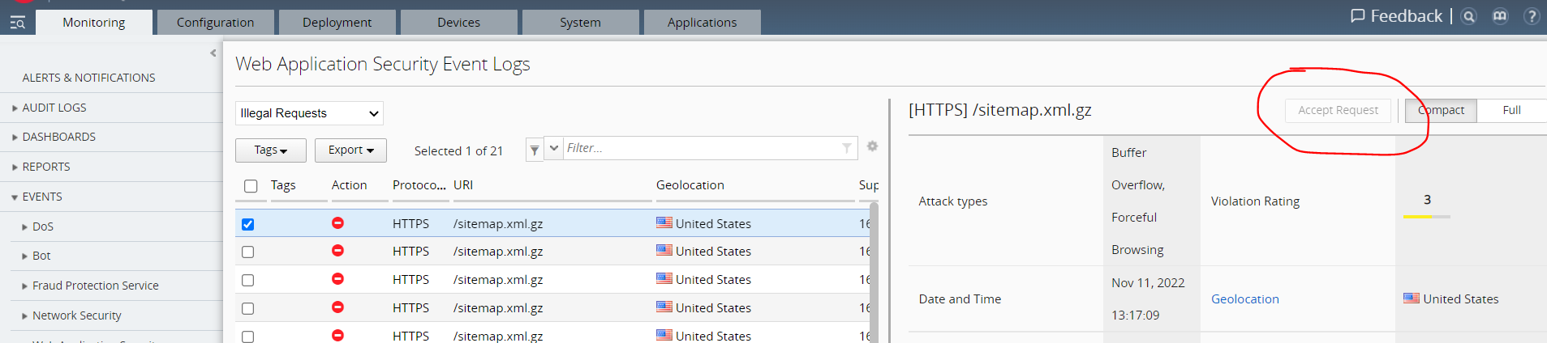The width and height of the screenshot is (1547, 343).
Task: Open the help question mark icon
Action: [1532, 16]
